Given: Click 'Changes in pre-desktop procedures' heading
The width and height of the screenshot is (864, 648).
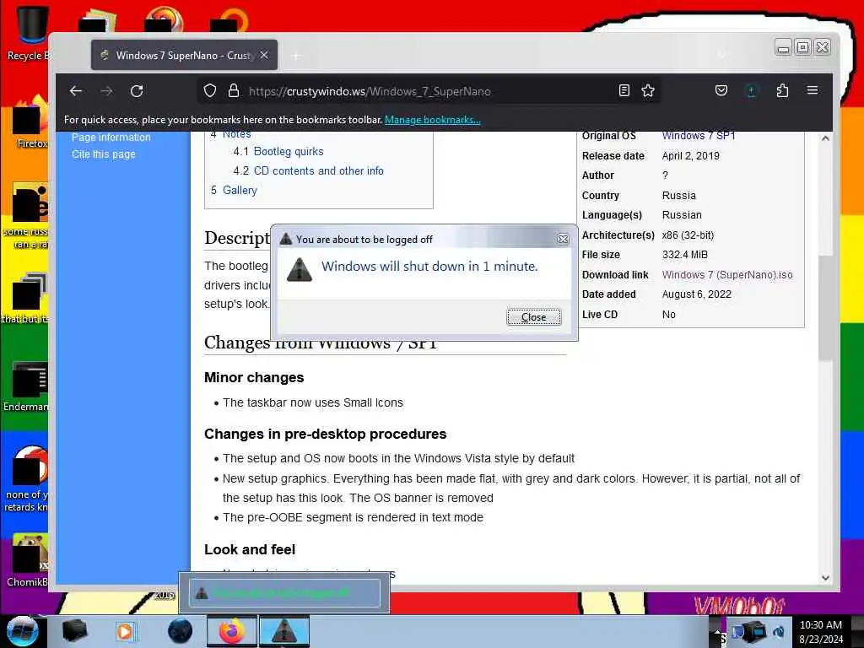Looking at the screenshot, I should pyautogui.click(x=325, y=435).
